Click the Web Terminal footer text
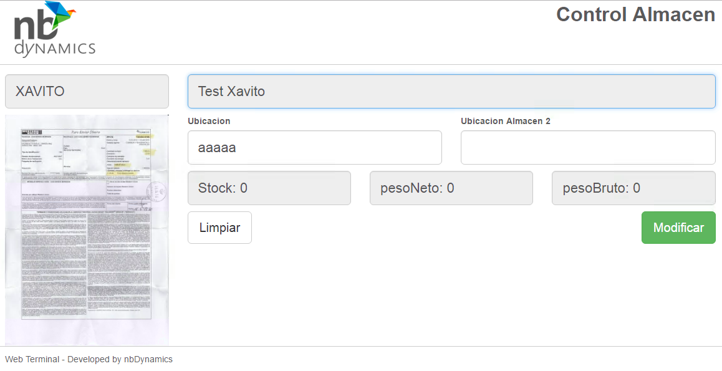The width and height of the screenshot is (722, 371). pos(89,359)
